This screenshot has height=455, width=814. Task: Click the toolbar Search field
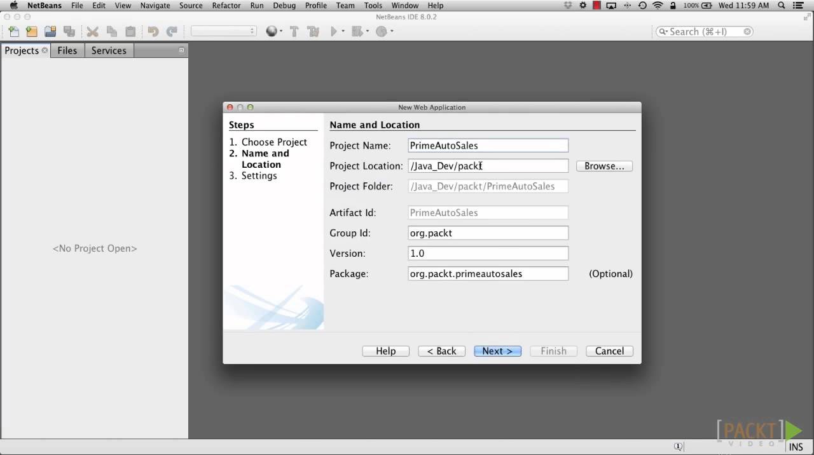705,31
